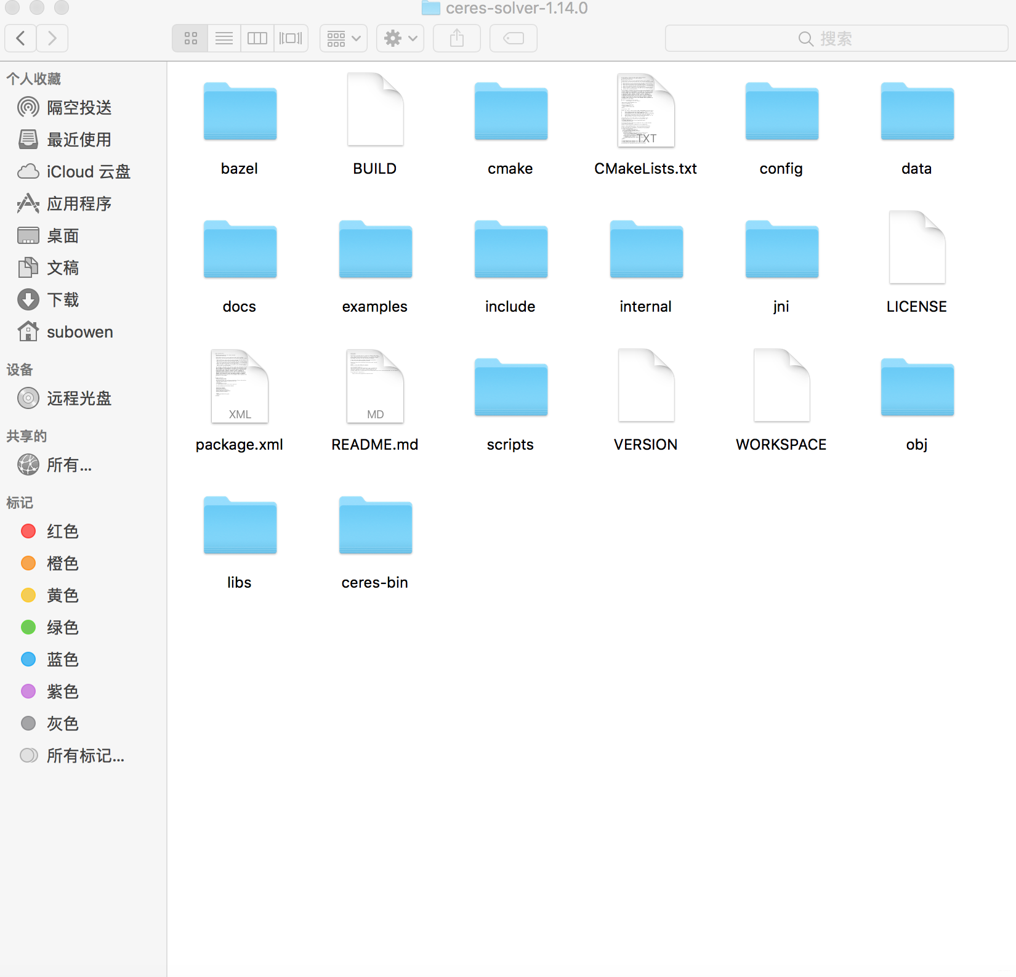Open iCloud 云盘 in the sidebar
The width and height of the screenshot is (1016, 977).
tap(74, 171)
